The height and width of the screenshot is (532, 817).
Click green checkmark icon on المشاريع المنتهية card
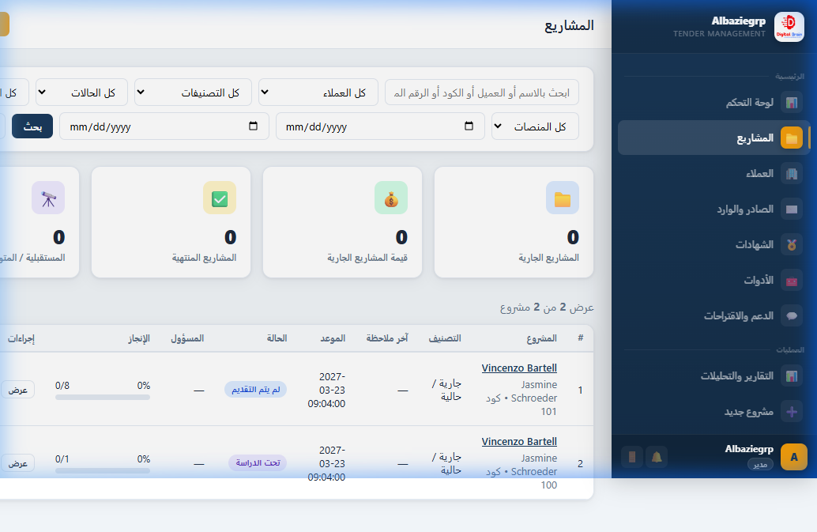pyautogui.click(x=220, y=198)
